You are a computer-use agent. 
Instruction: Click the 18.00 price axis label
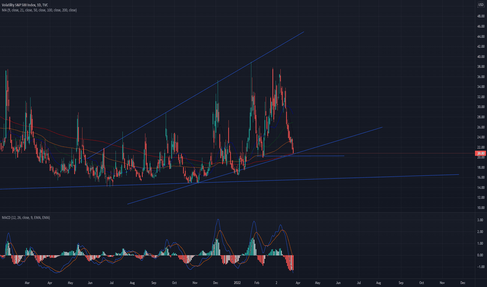click(481, 168)
